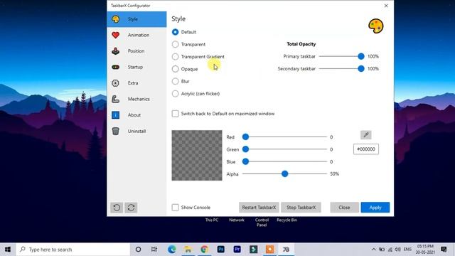The width and height of the screenshot is (455, 256).
Task: Click the Secondary taskbar opacity slider handle
Action: (361, 69)
